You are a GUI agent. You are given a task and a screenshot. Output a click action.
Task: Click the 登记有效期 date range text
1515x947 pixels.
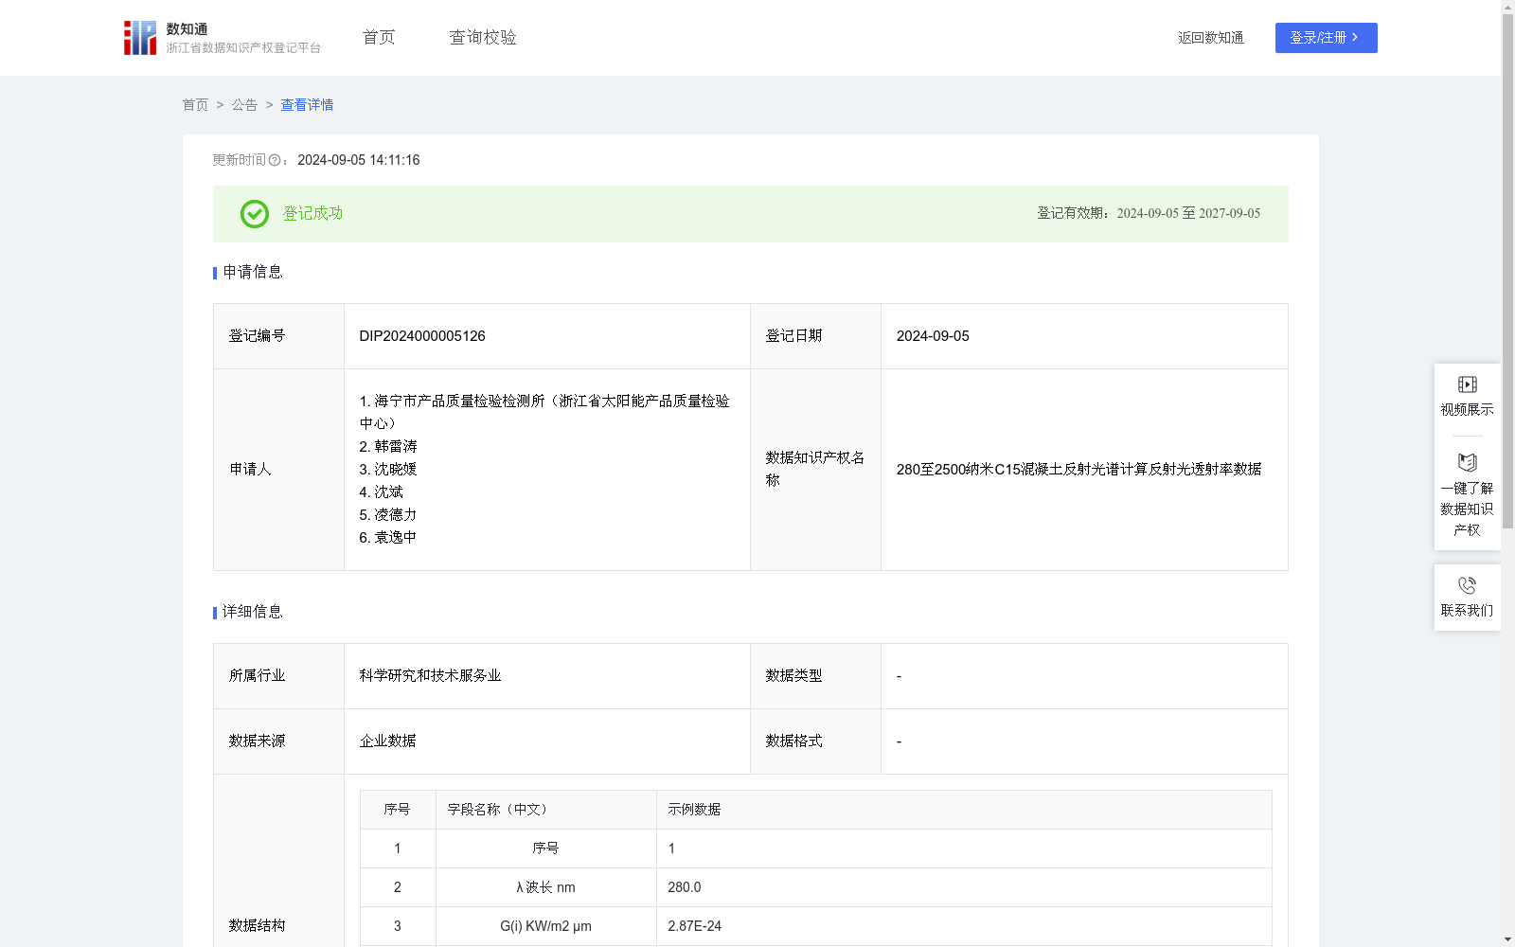point(1188,213)
